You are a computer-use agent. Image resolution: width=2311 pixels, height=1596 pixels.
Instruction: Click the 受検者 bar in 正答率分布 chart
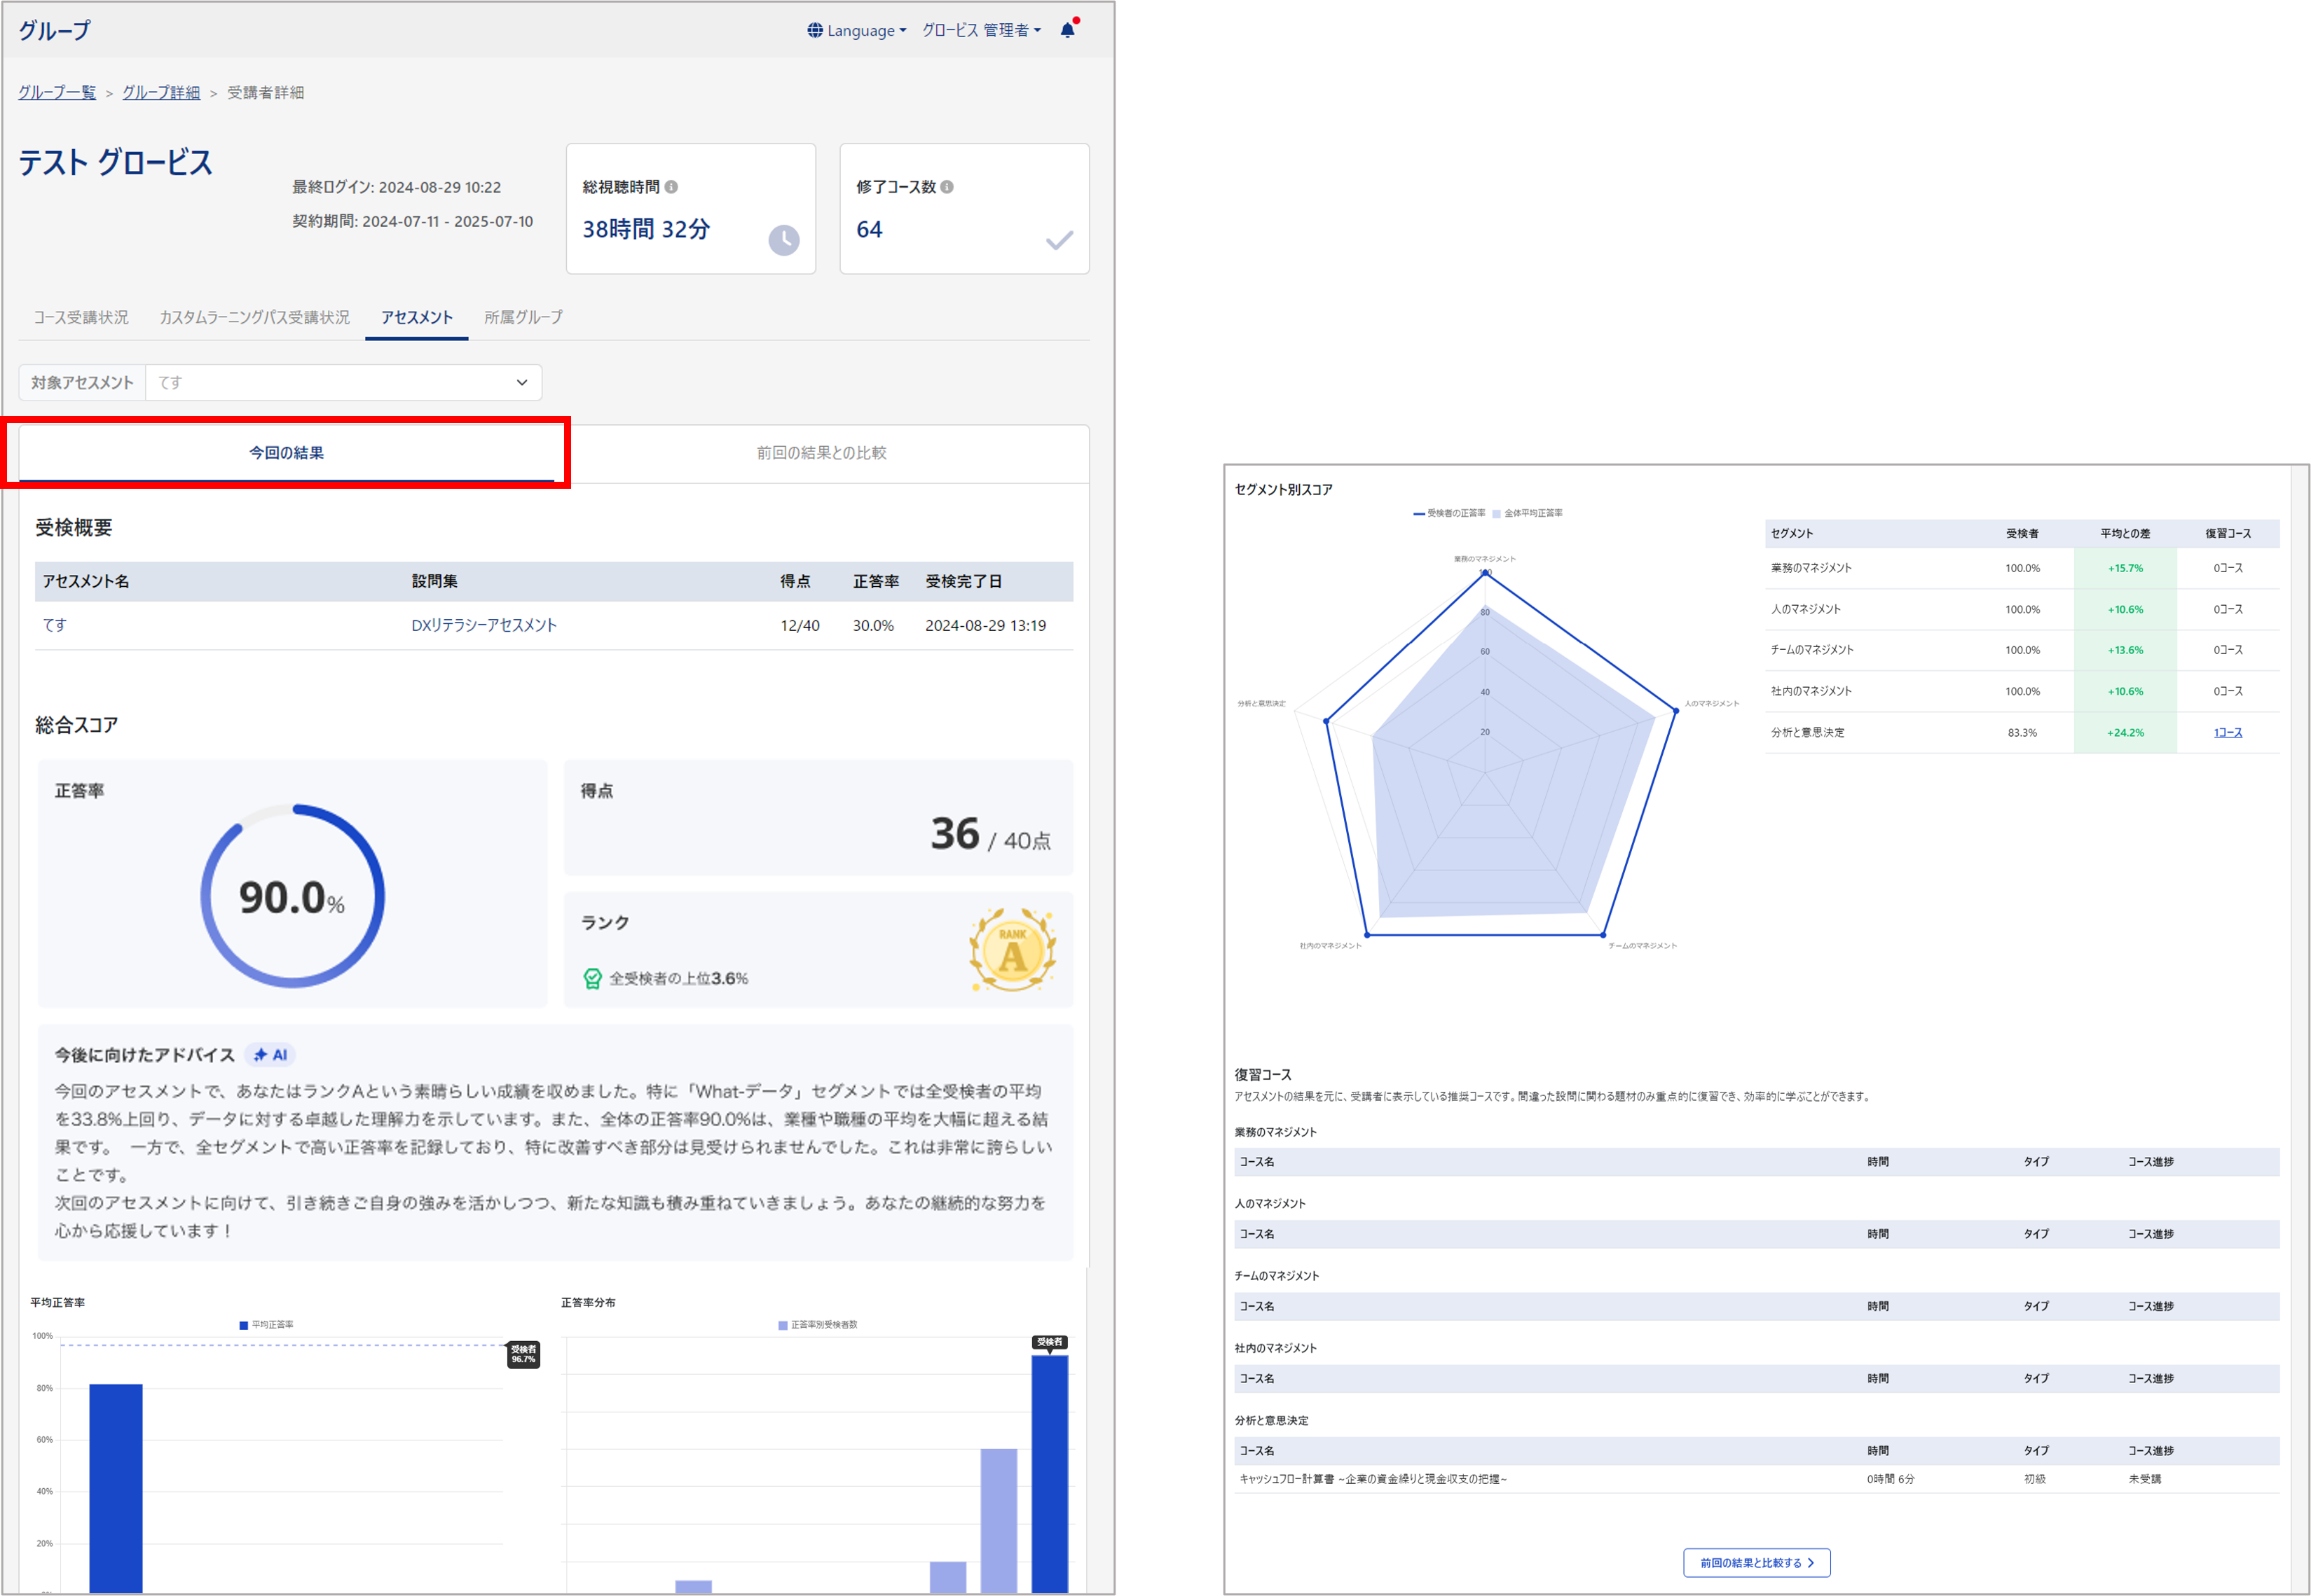[1050, 1473]
